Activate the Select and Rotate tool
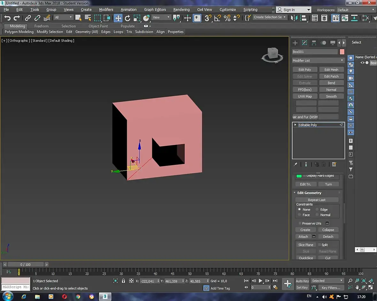The image size is (377, 301). [127, 18]
